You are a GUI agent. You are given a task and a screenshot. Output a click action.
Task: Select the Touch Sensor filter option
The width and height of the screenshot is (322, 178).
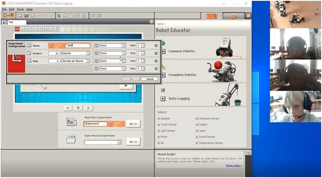(167, 125)
